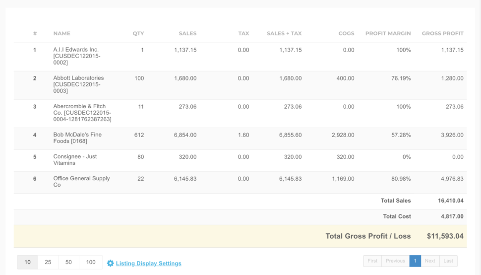Click the 400.00 COGS value

pos(346,78)
